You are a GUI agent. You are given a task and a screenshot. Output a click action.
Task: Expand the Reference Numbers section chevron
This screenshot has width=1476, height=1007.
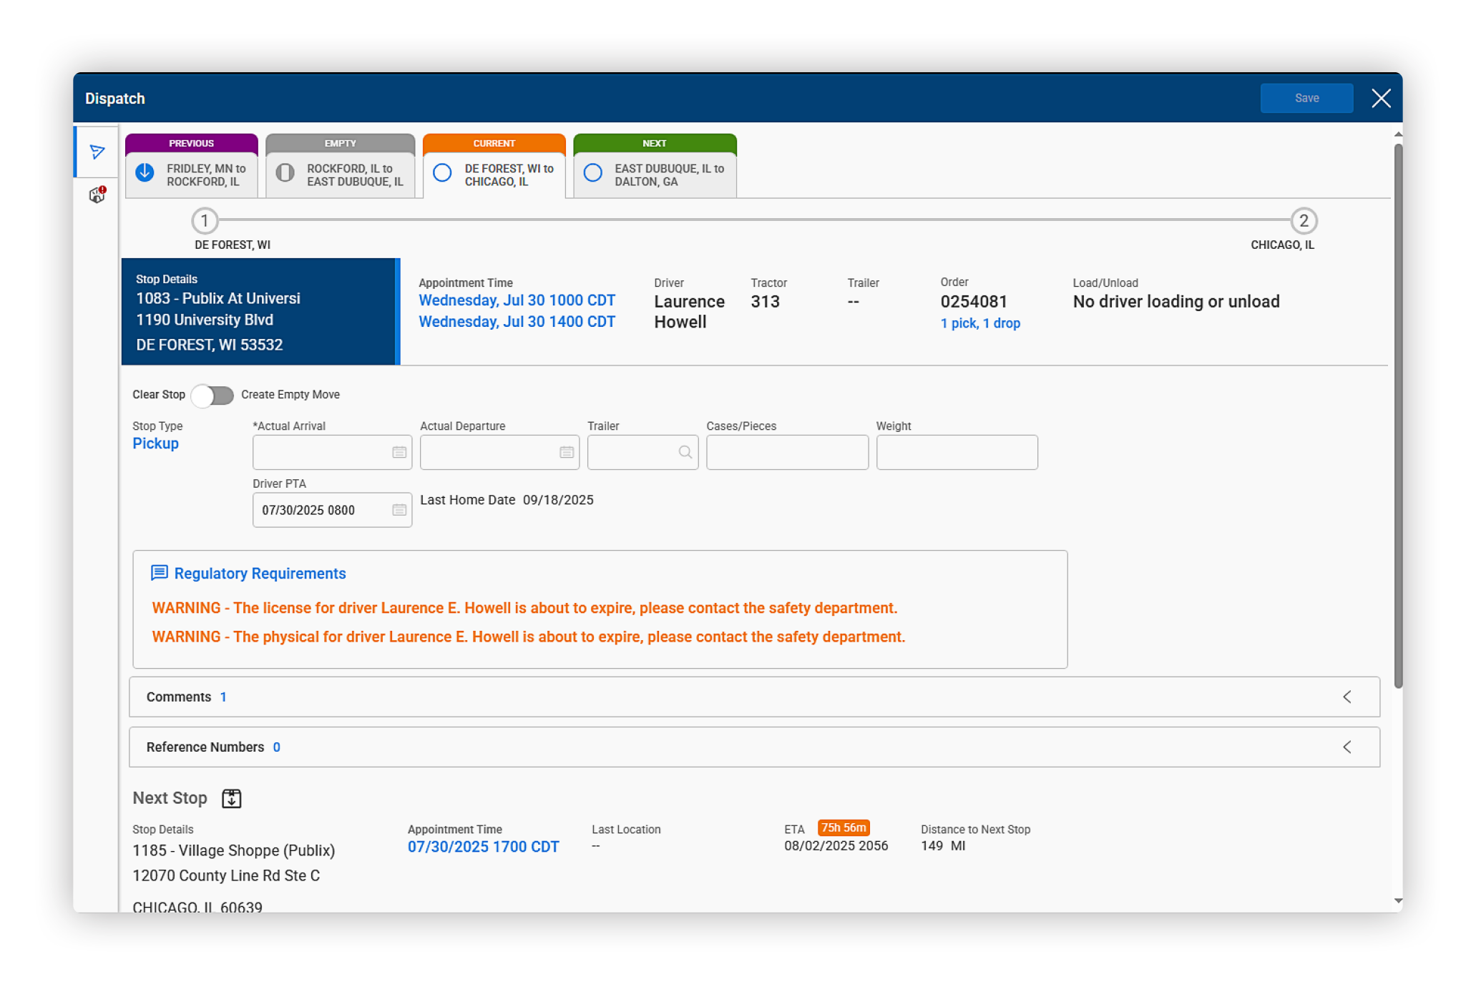(x=1347, y=747)
